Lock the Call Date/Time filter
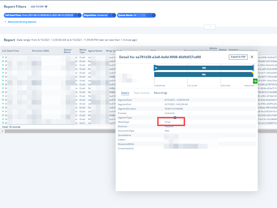Screen dimensions: 277x208 (76, 15)
